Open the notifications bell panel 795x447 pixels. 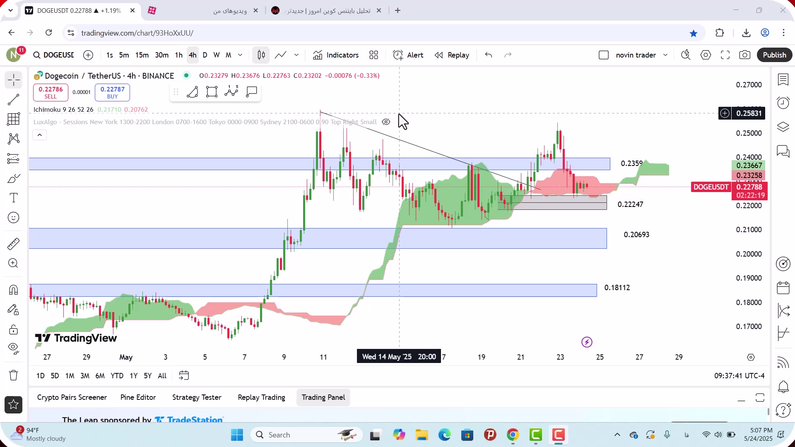point(783,387)
